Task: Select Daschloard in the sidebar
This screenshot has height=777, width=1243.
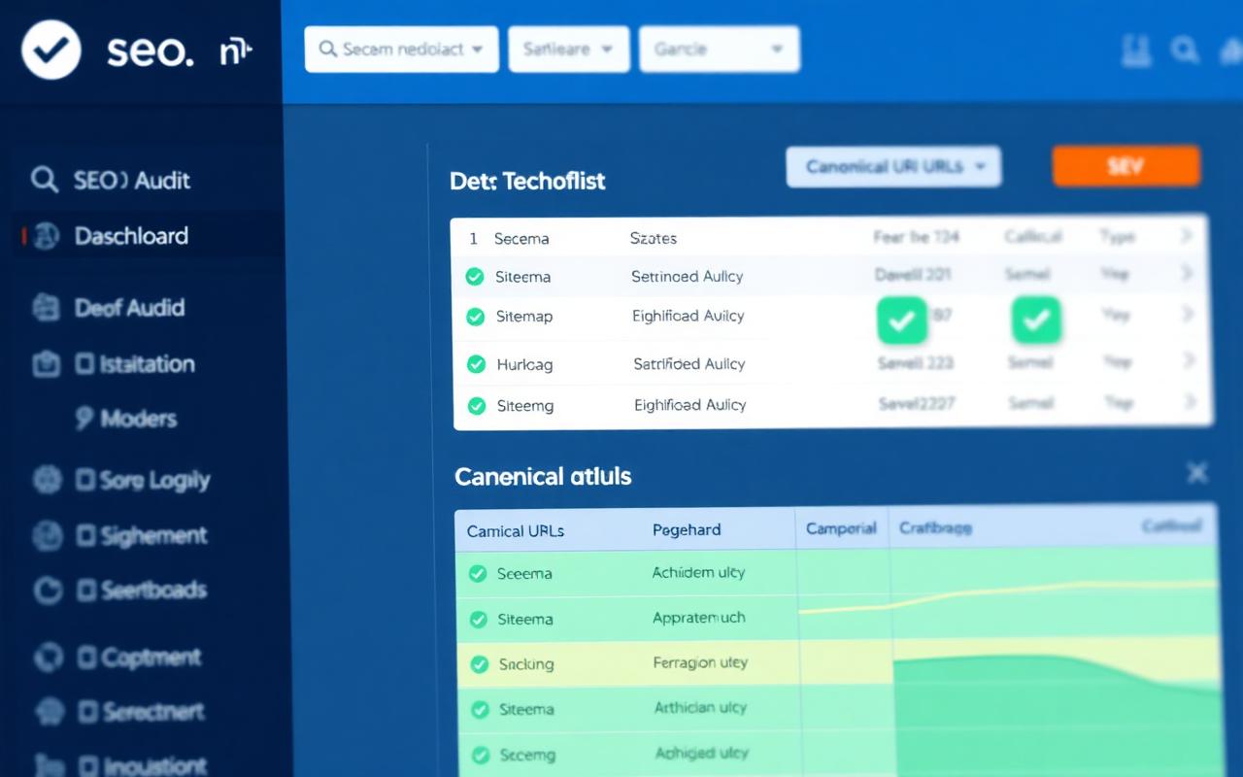Action: [131, 236]
